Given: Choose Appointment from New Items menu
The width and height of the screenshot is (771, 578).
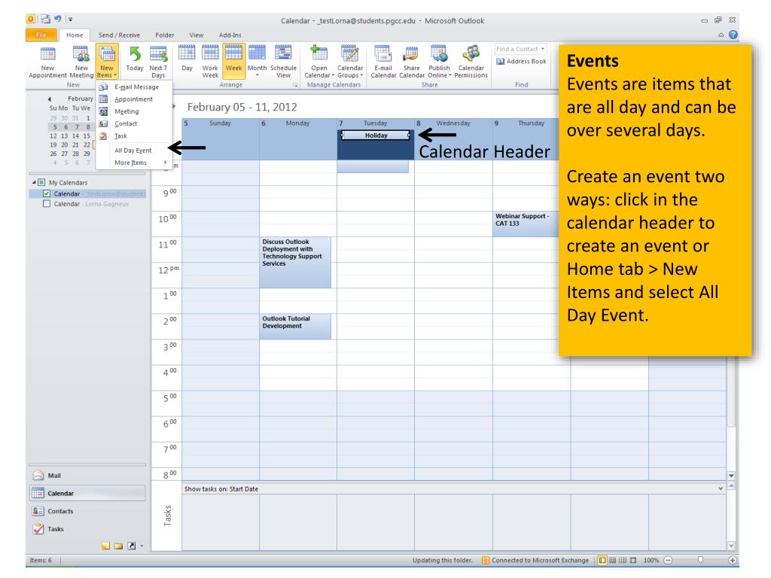Looking at the screenshot, I should (135, 99).
